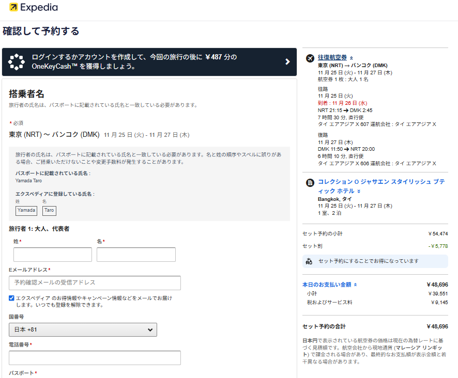Click the 電話番号 phone number field
The image size is (458, 378).
95,358
